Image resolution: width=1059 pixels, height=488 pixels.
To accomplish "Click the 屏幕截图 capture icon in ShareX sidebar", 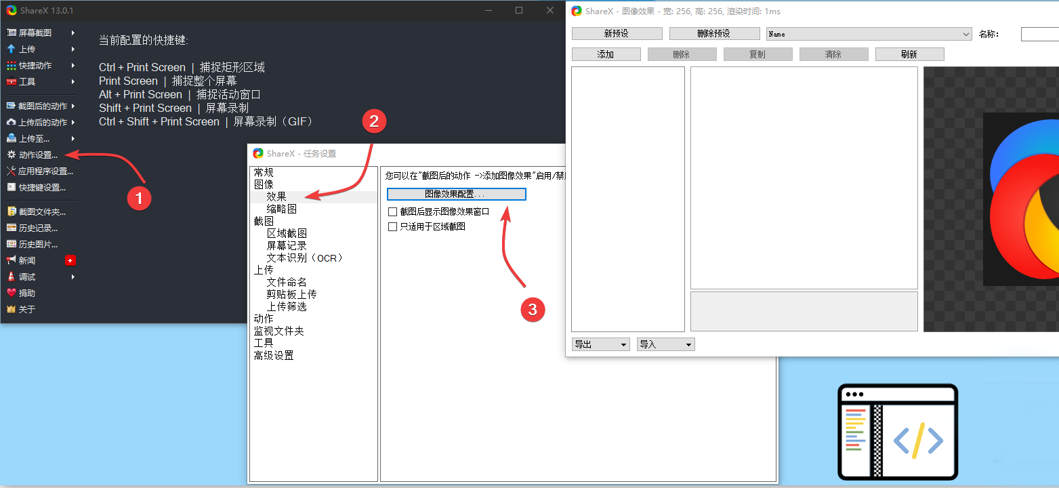I will [x=11, y=33].
